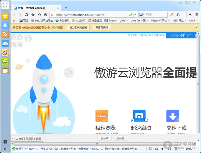Image resolution: width=201 pixels, height=153 pixels.
Task: Click the blink 极速浏览 feature icon
Action: coord(102,116)
